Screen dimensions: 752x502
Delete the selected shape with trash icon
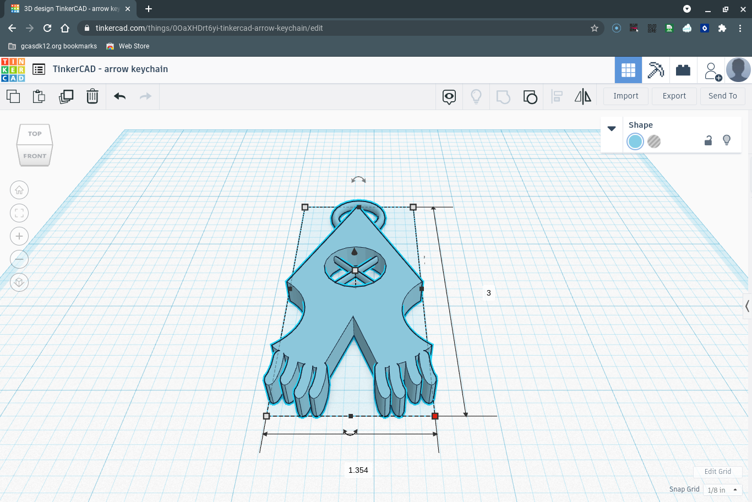(x=92, y=96)
